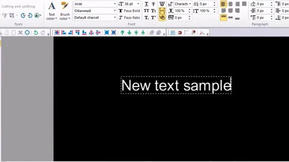Click the W word-wrap icon
Viewport: 289px width, 162px height.
(x=162, y=4)
